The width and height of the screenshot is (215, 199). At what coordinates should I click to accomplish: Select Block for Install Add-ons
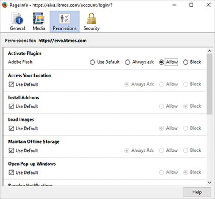click(186, 106)
